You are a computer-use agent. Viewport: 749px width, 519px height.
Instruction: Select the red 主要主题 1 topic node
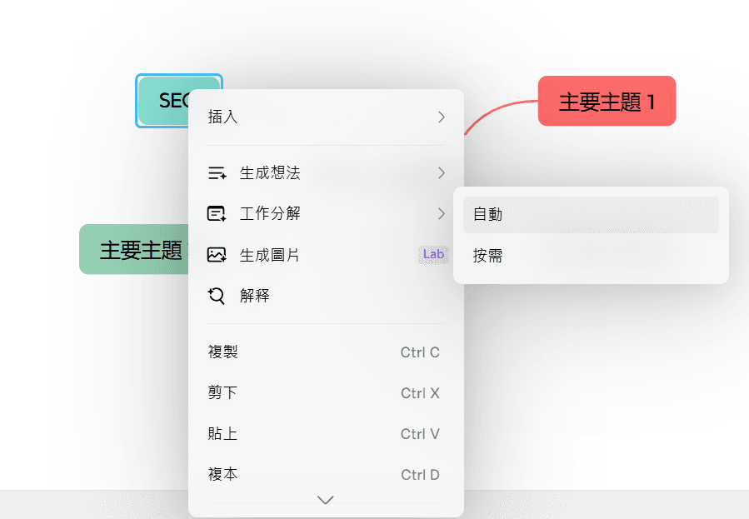pos(607,101)
